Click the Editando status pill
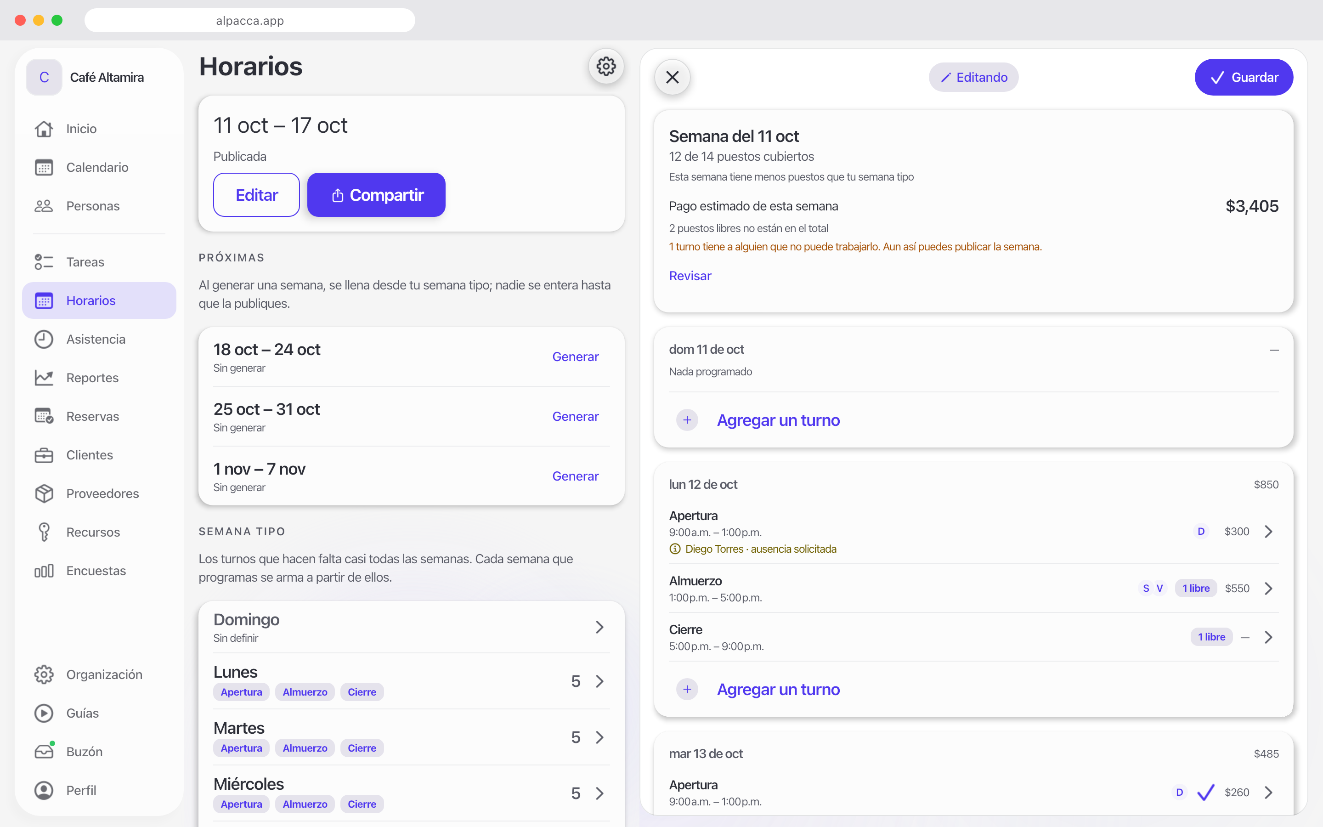The width and height of the screenshot is (1323, 827). tap(974, 77)
